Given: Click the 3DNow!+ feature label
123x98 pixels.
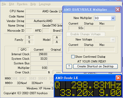Looking at the screenshot, I should coord(37,83).
